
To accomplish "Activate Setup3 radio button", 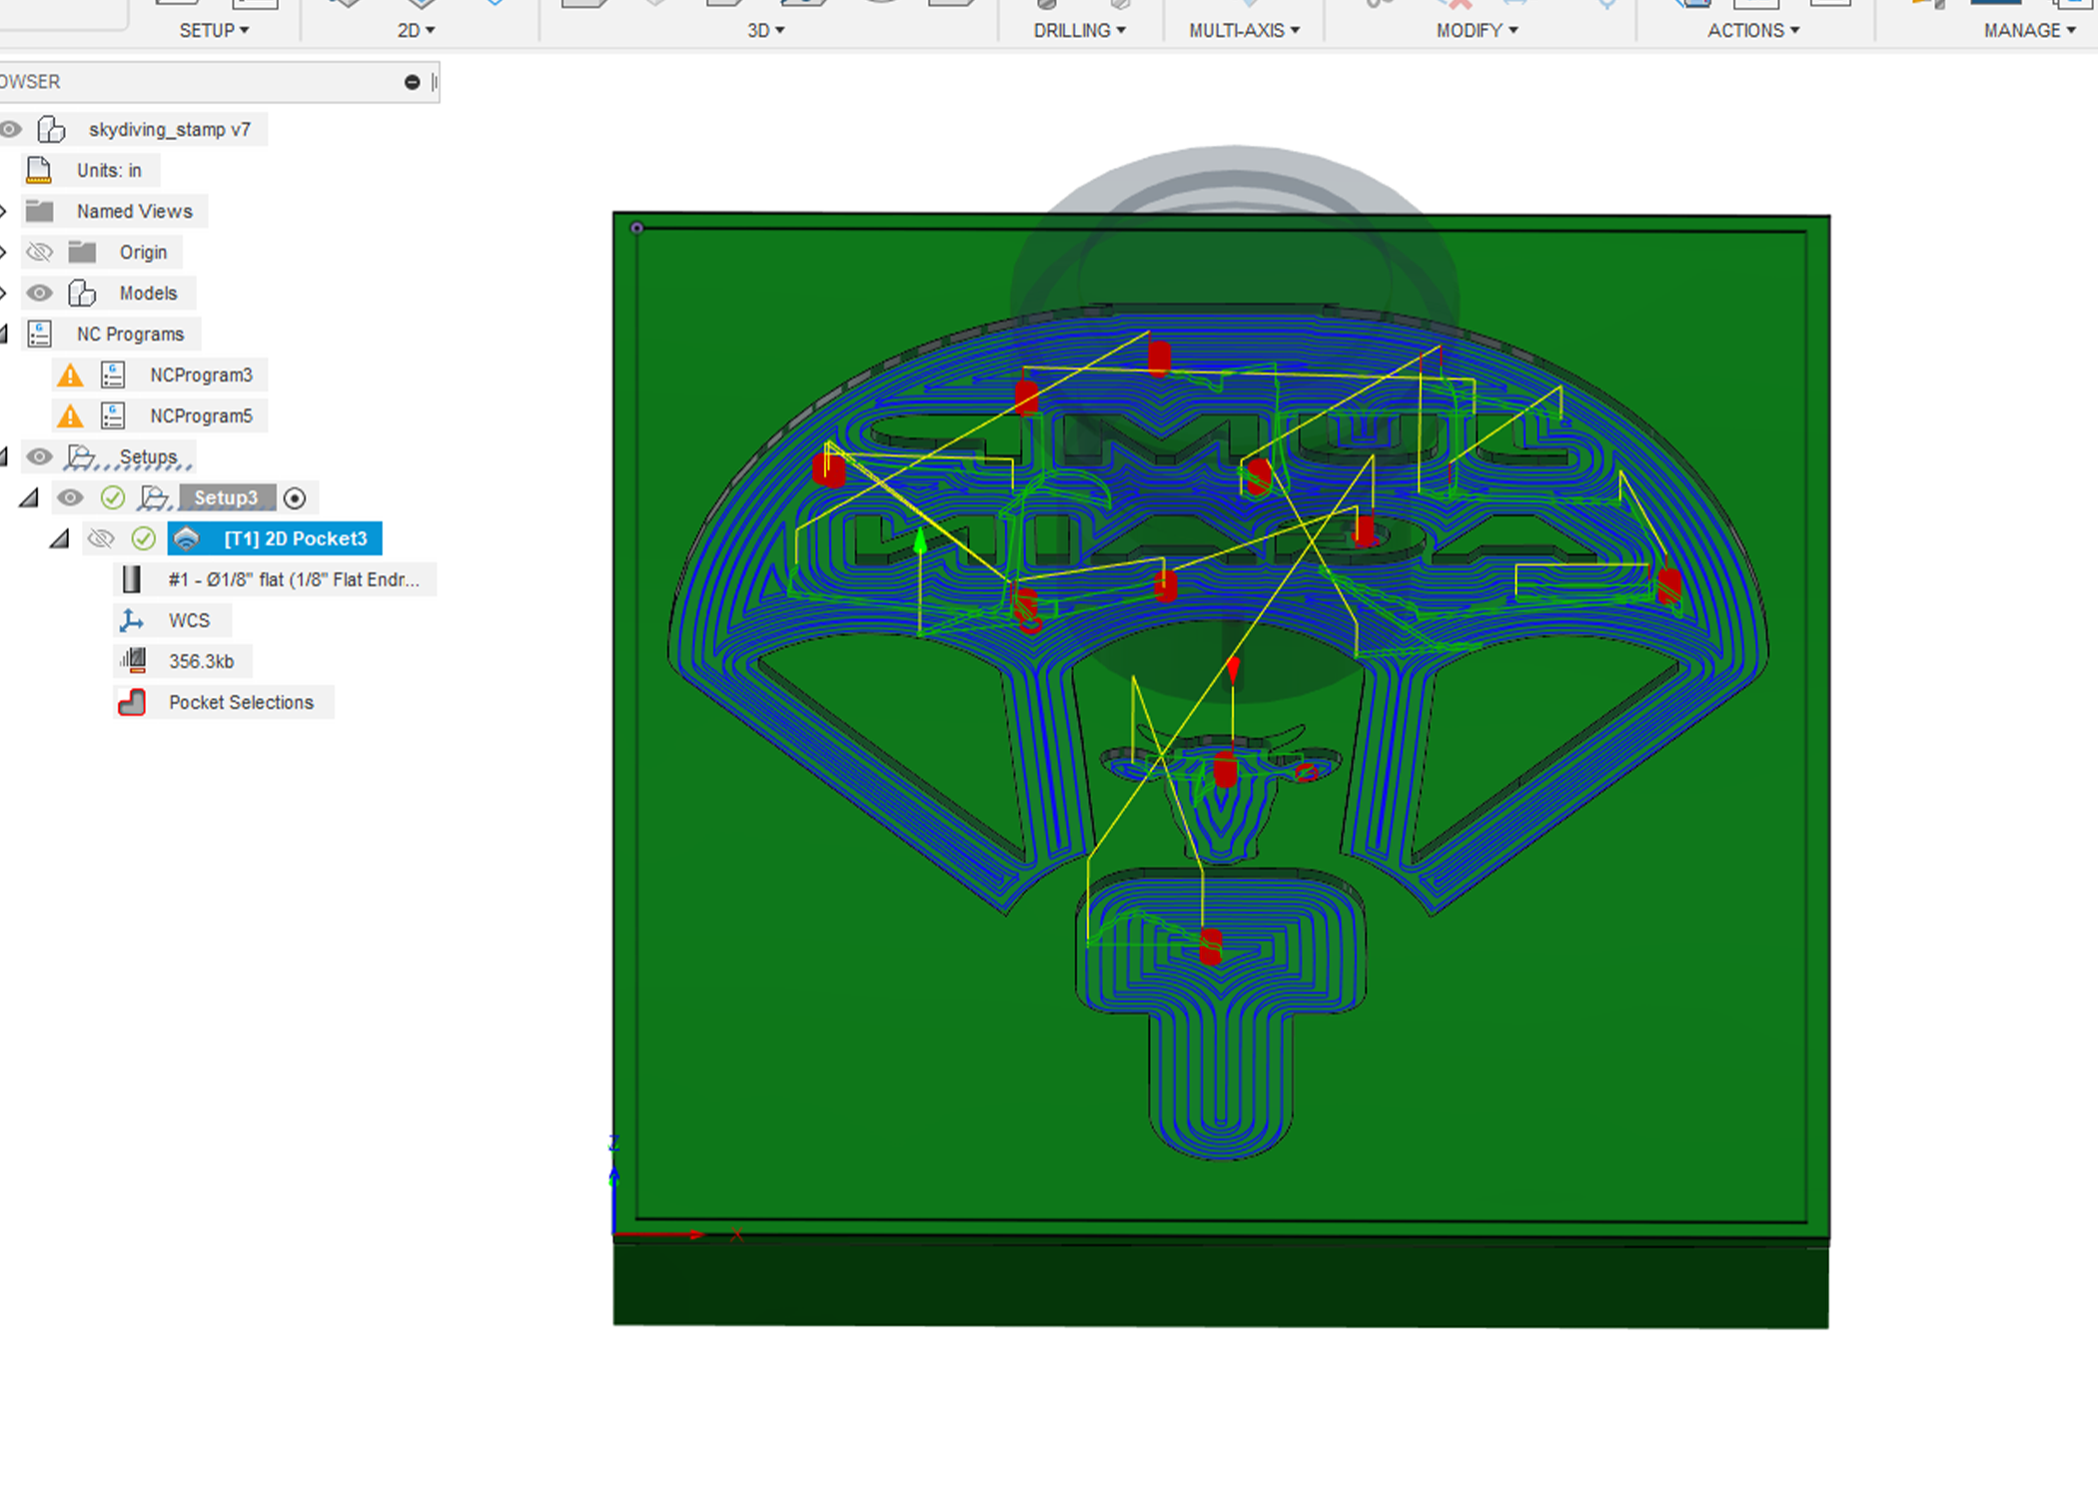I will click(x=295, y=498).
